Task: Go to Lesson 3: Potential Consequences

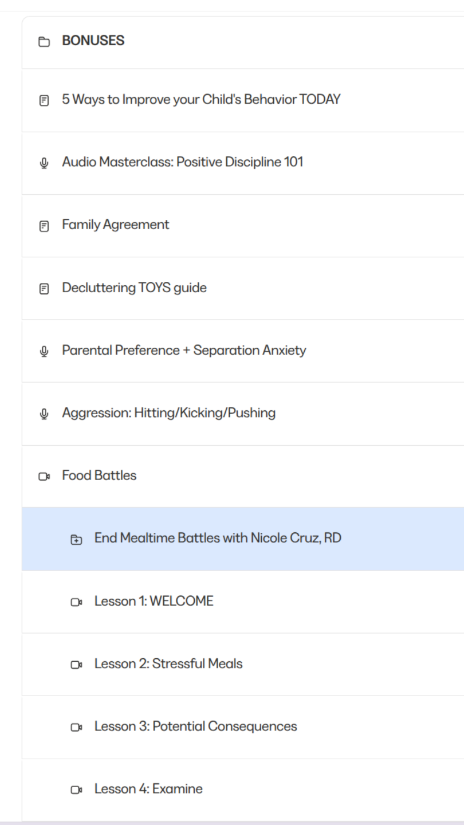Action: 195,726
